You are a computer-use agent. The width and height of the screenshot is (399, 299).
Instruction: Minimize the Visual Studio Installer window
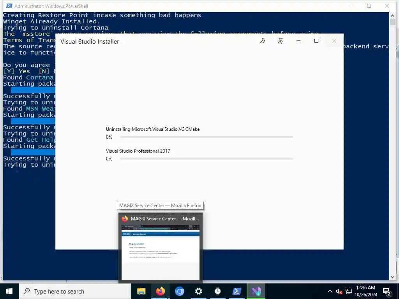click(x=298, y=41)
